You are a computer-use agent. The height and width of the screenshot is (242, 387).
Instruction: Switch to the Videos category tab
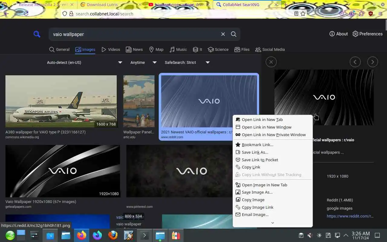point(111,49)
